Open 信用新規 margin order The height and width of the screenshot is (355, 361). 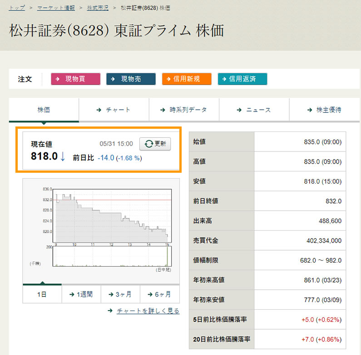(187, 79)
